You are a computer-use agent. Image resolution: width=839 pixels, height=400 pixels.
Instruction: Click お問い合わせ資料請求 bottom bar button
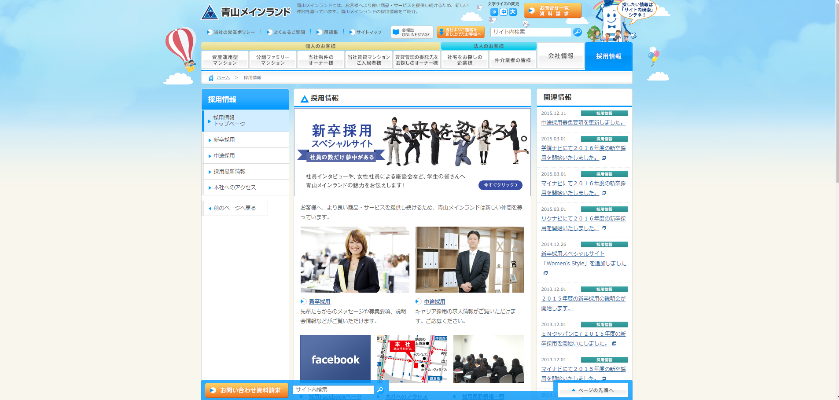pos(247,390)
